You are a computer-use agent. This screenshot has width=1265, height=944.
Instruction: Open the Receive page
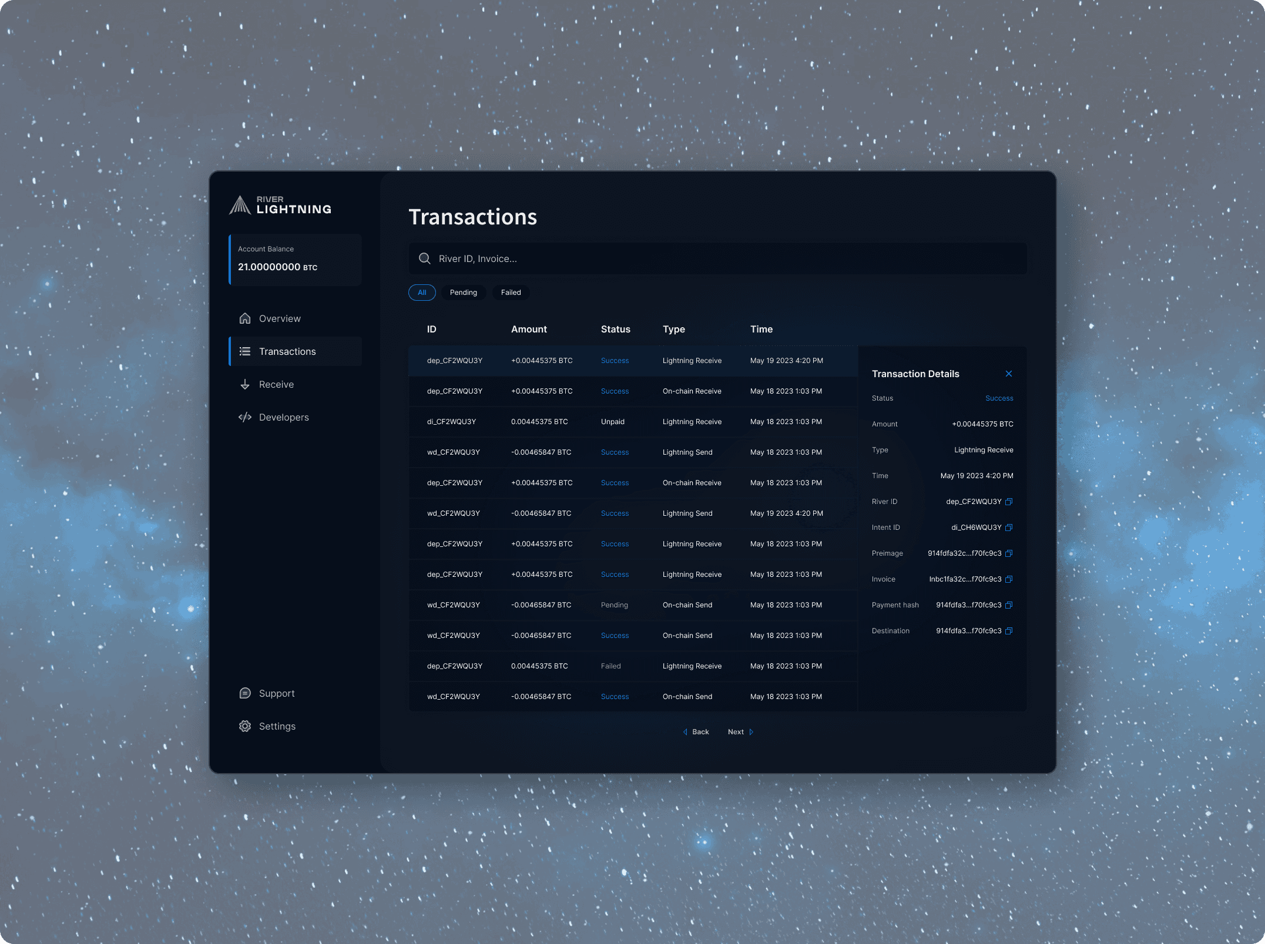point(276,384)
